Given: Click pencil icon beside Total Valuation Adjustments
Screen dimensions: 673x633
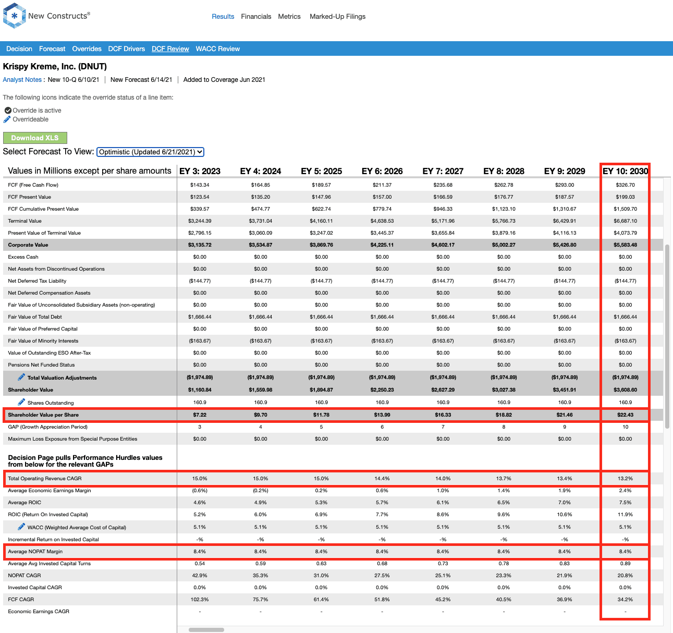Looking at the screenshot, I should pos(21,377).
